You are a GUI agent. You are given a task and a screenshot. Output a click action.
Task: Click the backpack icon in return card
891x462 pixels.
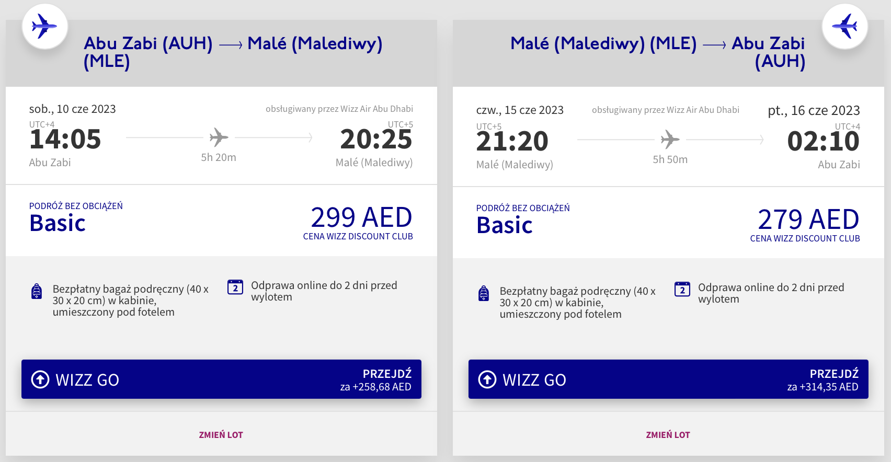[484, 293]
